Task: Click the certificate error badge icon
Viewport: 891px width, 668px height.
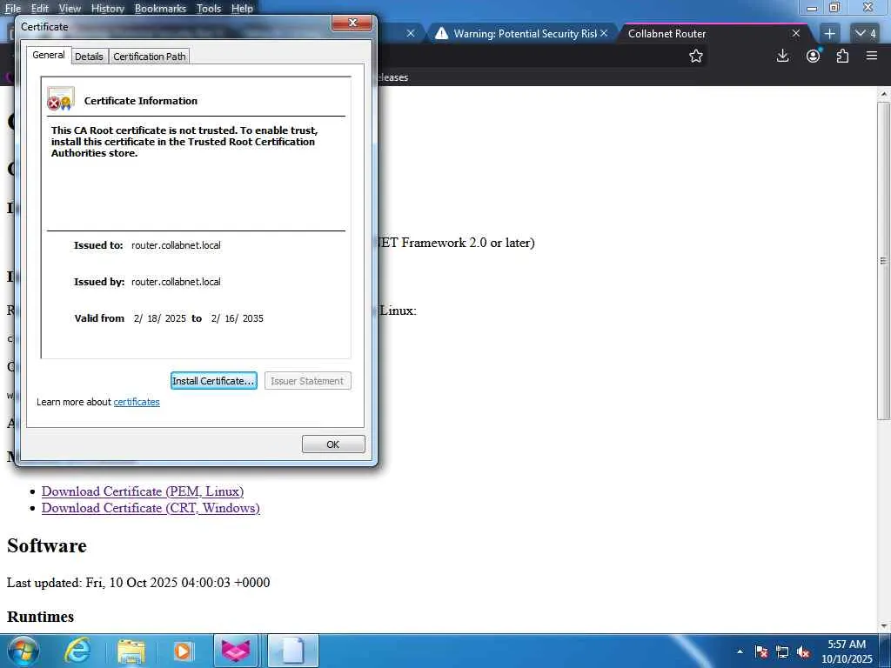Action: (54, 104)
